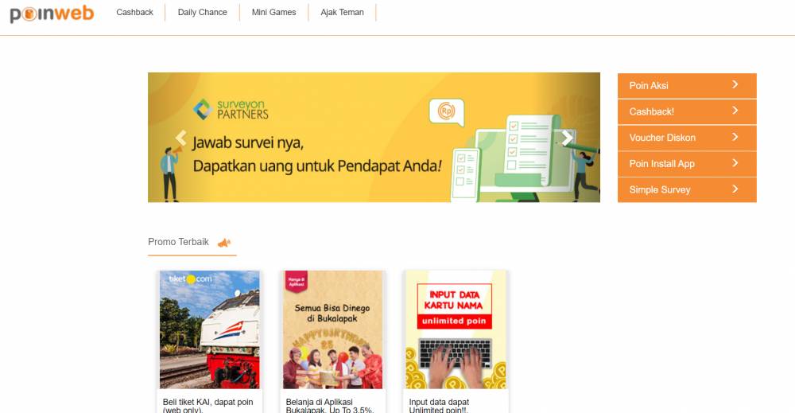Screen dimensions: 795x413
Task: Click the Surveyon Partners logo in banner
Action: coord(231,110)
